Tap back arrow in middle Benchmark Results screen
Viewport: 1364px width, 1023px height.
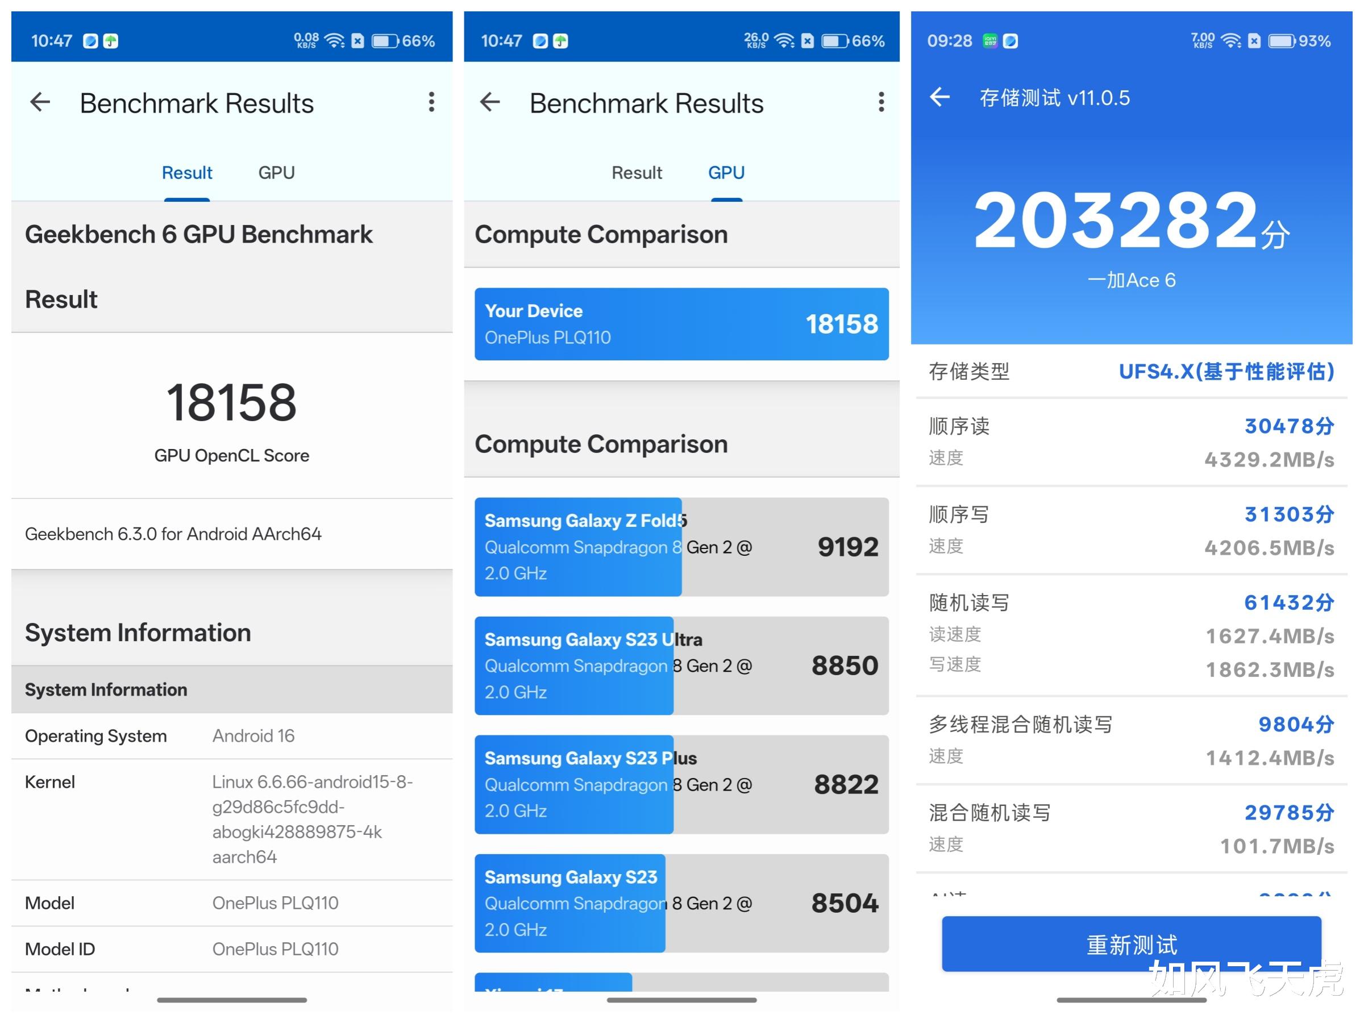point(490,102)
